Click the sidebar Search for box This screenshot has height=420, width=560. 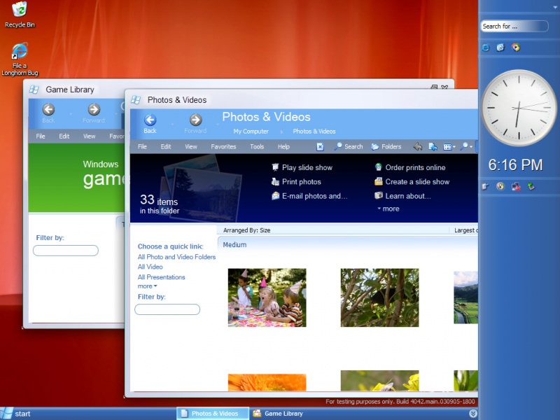point(514,26)
